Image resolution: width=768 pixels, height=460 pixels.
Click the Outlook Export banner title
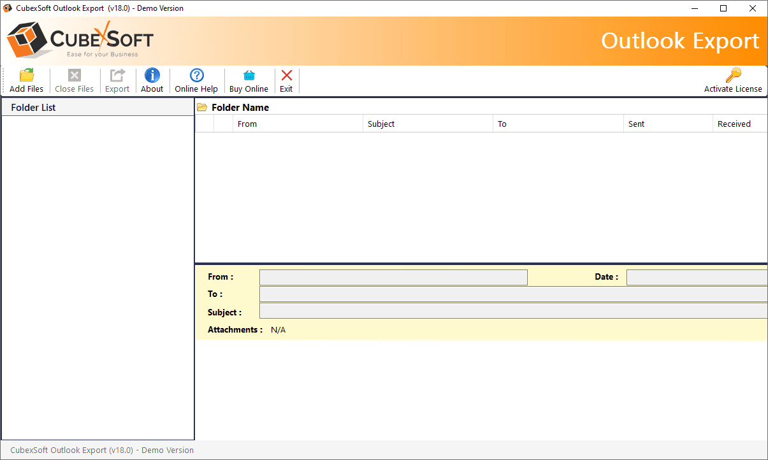click(680, 41)
